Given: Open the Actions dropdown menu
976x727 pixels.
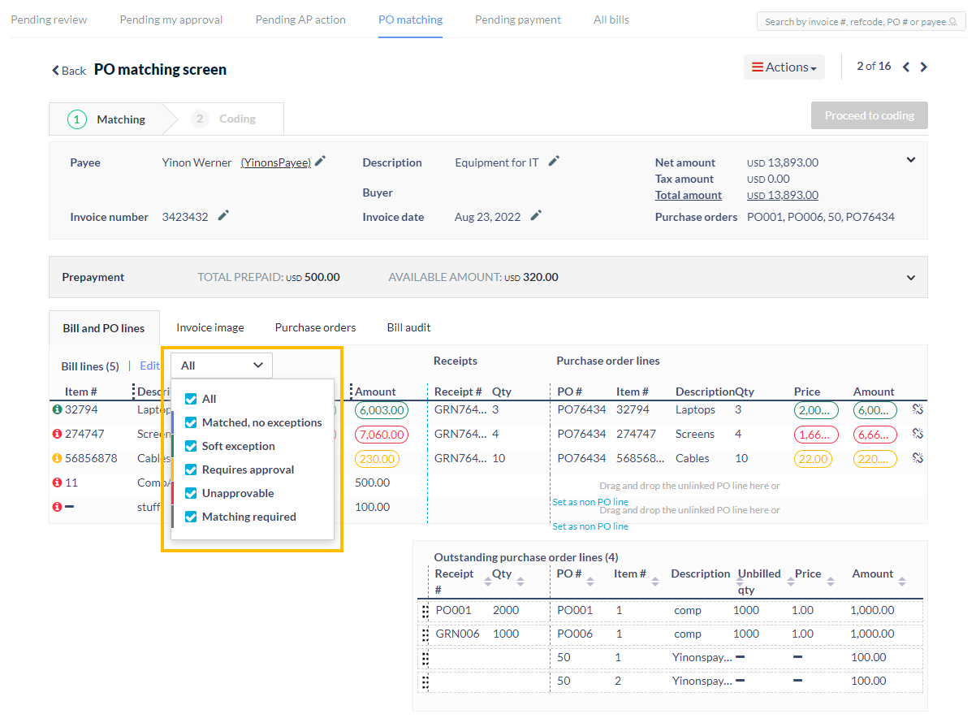Looking at the screenshot, I should click(784, 67).
